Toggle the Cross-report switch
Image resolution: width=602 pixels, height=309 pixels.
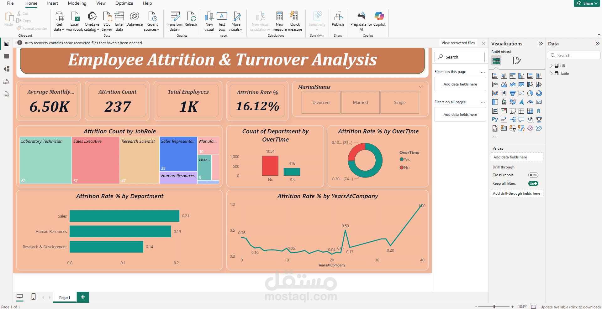click(x=533, y=175)
